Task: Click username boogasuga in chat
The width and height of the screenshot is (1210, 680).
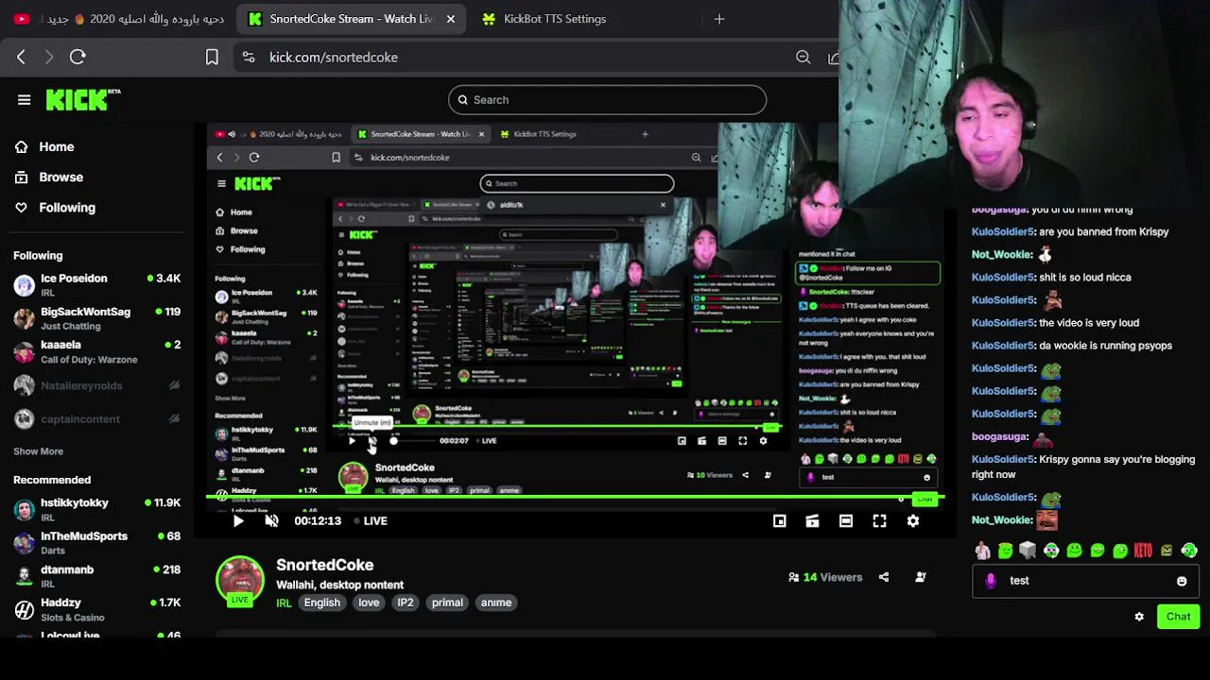Action: (x=1000, y=436)
